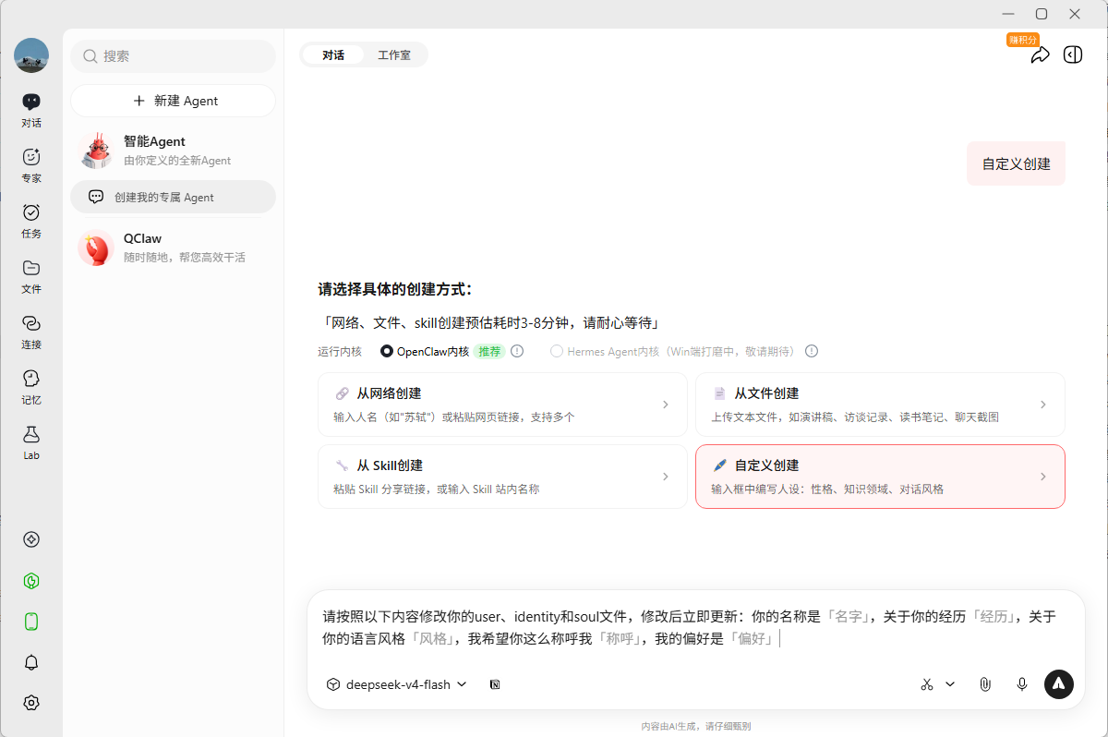Viewport: 1108px width, 737px height.
Task: Click the link icon on 从网络创建 card
Action: [x=343, y=393]
